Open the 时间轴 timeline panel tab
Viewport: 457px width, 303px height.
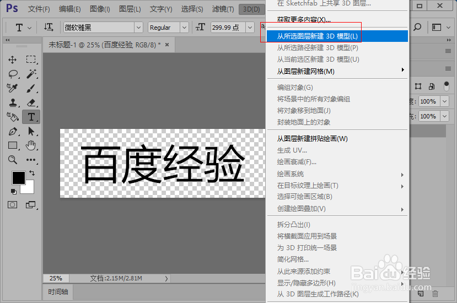(x=58, y=292)
